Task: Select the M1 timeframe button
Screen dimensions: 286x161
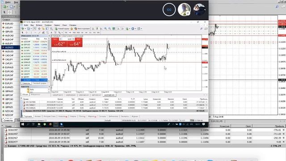Action: (66, 33)
